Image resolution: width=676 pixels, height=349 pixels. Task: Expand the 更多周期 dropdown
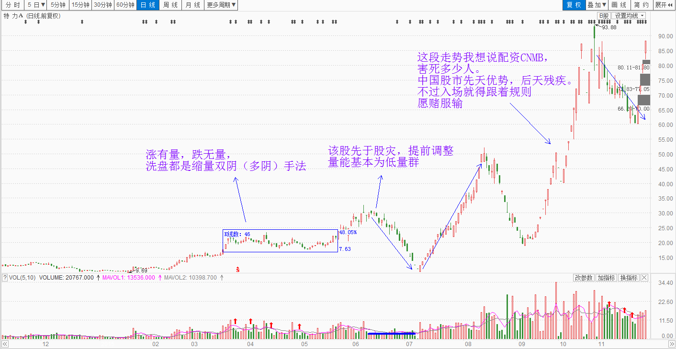coord(221,5)
